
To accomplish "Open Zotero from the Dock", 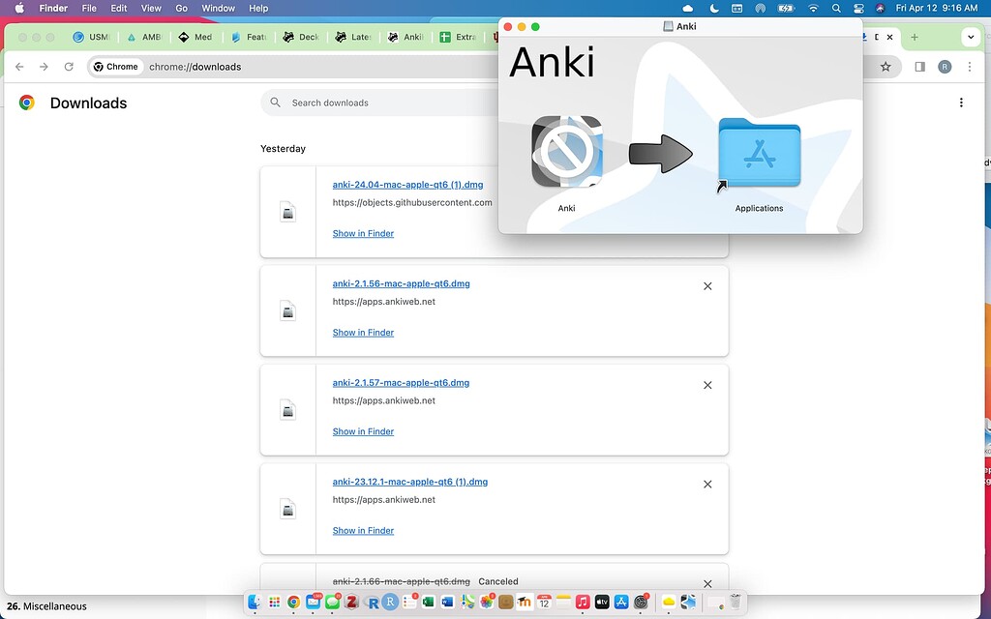I will tap(351, 602).
